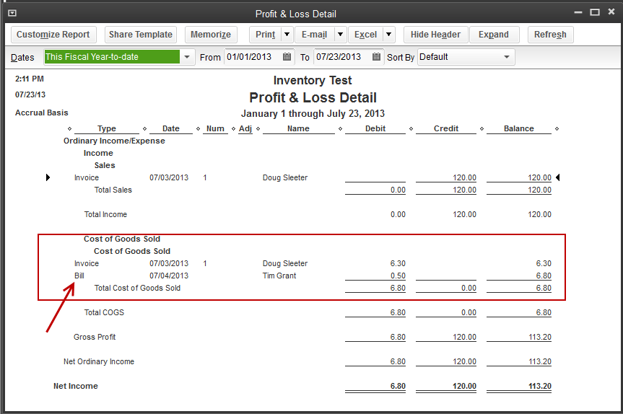This screenshot has width=623, height=414.
Task: Click the Net Income row label
Action: pyautogui.click(x=76, y=386)
